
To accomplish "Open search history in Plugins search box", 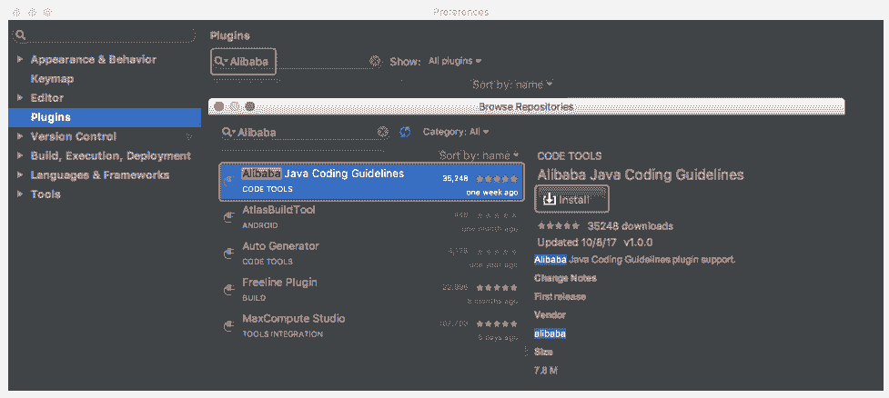I will (x=221, y=61).
